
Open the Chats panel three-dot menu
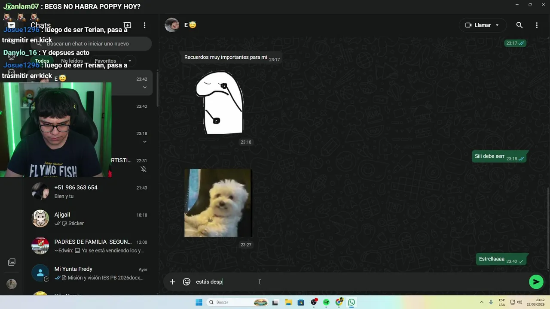pos(145,25)
